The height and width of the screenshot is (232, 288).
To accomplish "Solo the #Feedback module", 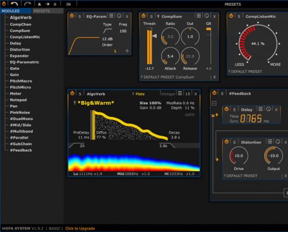I will click(222, 94).
